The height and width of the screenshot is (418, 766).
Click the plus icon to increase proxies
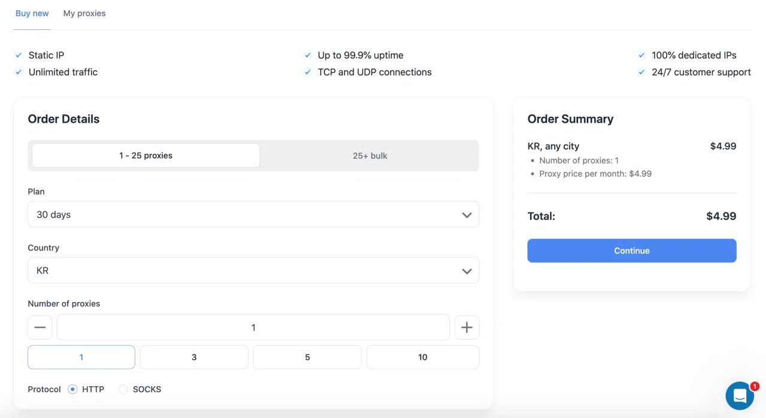467,328
